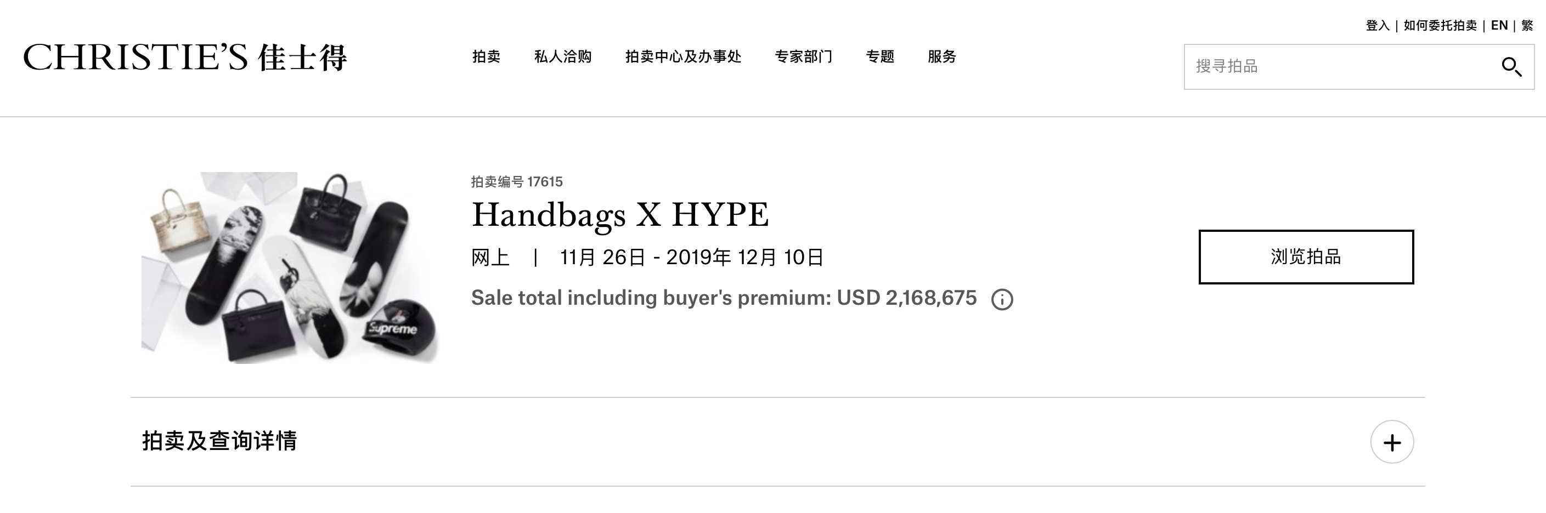
Task: Switch to traditional Chinese 繁
Action: pos(1527,26)
